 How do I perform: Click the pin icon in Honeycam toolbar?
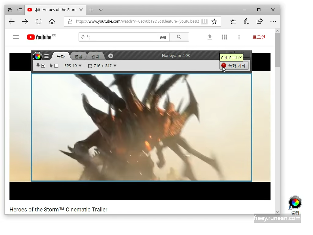(x=38, y=65)
